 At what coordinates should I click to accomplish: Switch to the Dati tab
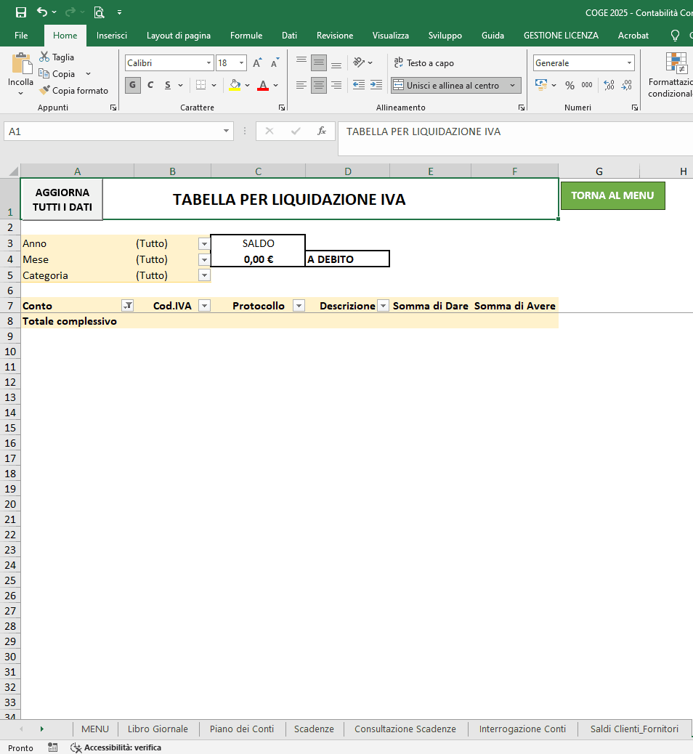(290, 36)
